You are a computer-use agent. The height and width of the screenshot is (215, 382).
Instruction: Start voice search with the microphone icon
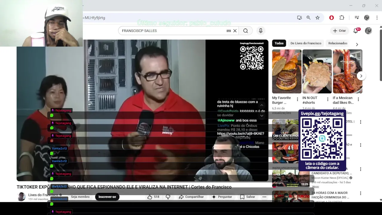261,31
